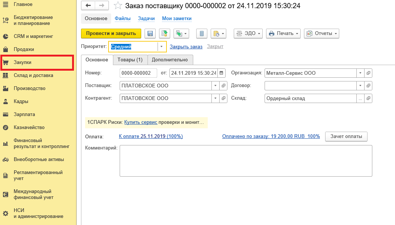Add document to favorites star
The image size is (395, 225).
118,6
